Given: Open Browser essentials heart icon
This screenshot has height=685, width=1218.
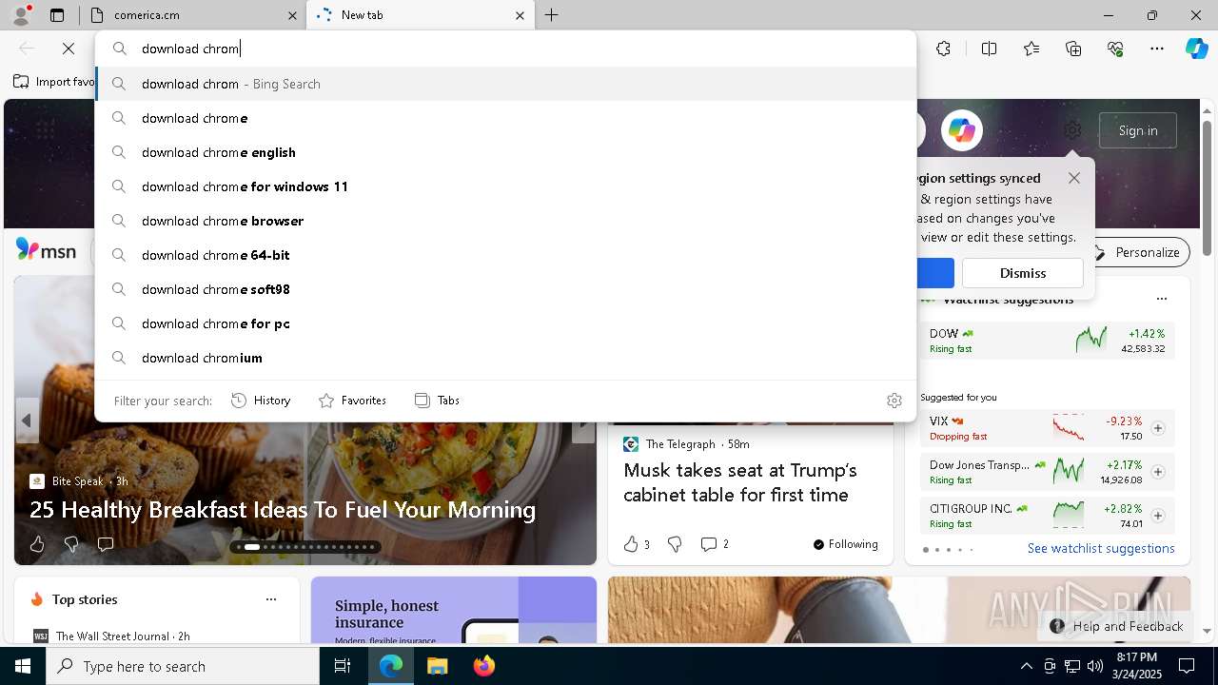Looking at the screenshot, I should pyautogui.click(x=1115, y=49).
